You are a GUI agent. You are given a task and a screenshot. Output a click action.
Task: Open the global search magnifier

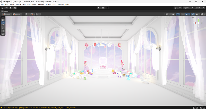pos(180,8)
